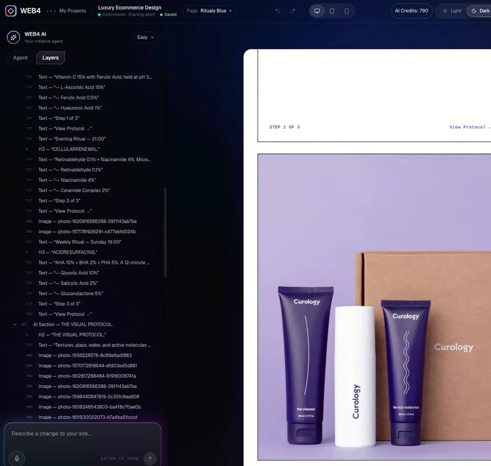The width and height of the screenshot is (491, 466).
Task: Select layer Text — "— Hyaluronic Acid 1%"
Action: (70, 108)
